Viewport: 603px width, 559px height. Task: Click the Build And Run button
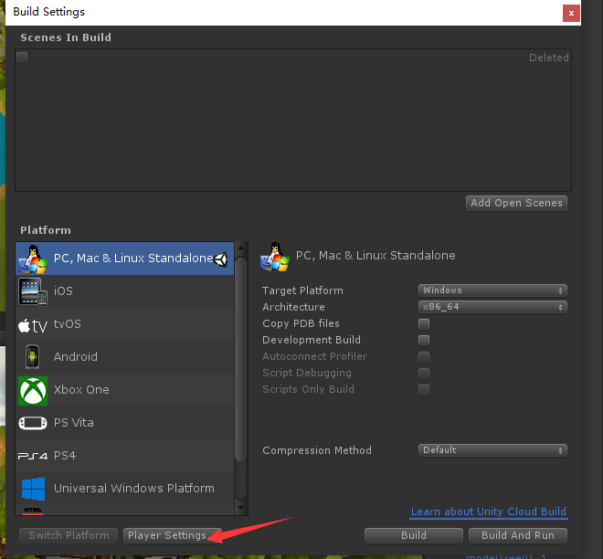coord(518,535)
